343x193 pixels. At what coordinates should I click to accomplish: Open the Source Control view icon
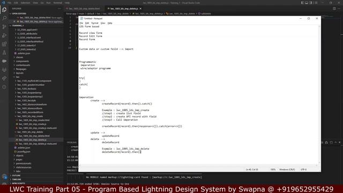(4, 27)
